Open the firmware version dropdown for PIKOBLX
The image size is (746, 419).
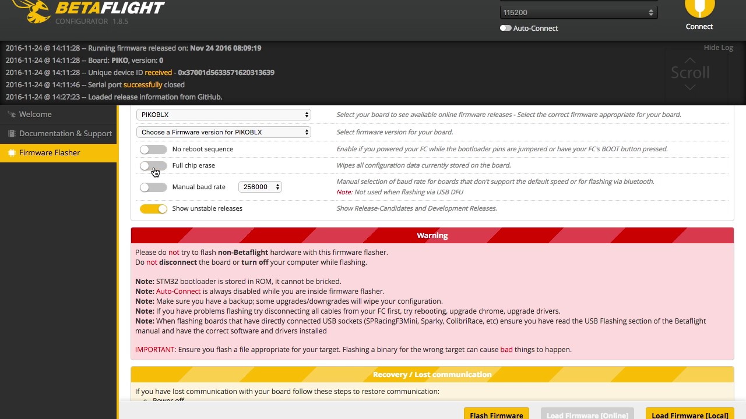(x=224, y=132)
